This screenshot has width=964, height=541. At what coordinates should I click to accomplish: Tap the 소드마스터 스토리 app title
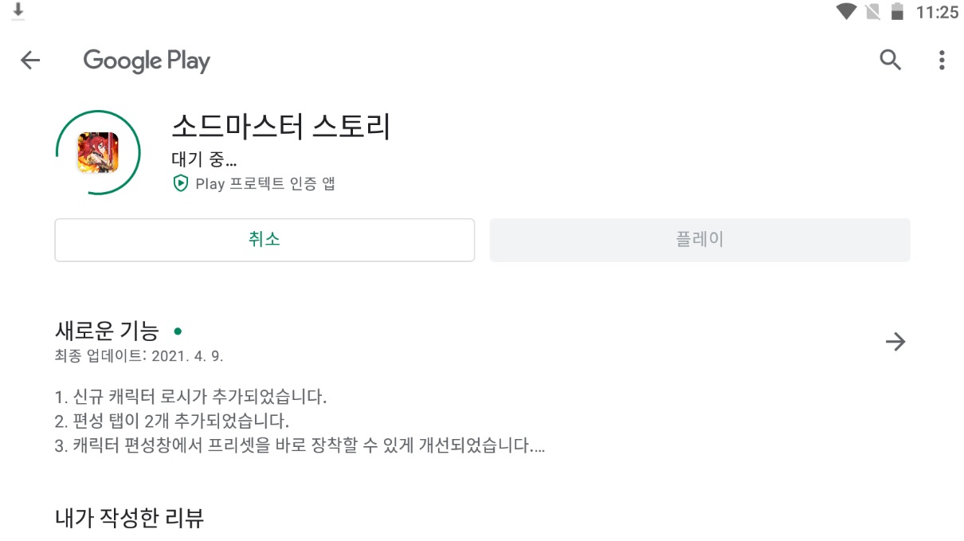point(281,126)
